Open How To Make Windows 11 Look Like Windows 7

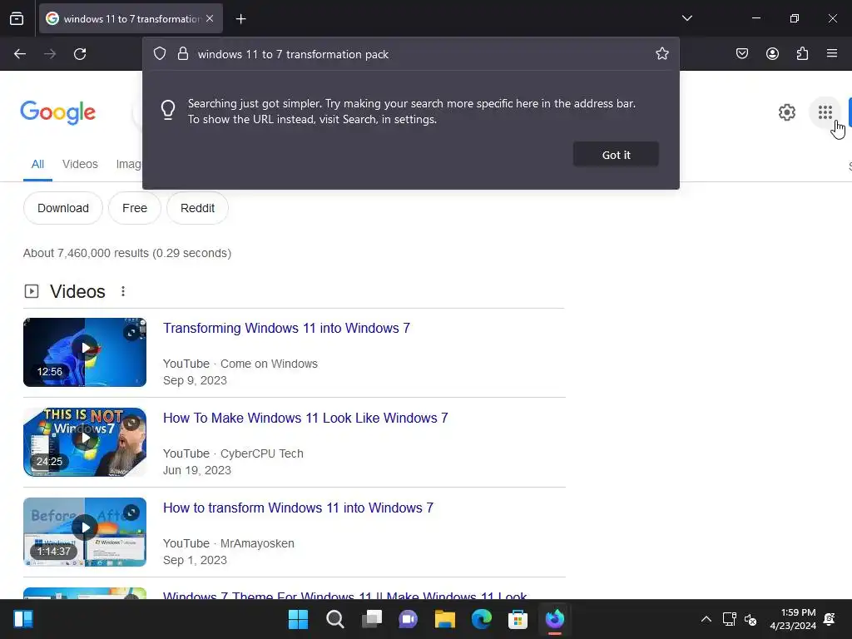pos(305,418)
